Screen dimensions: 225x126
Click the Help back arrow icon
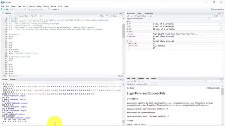tap(128, 82)
